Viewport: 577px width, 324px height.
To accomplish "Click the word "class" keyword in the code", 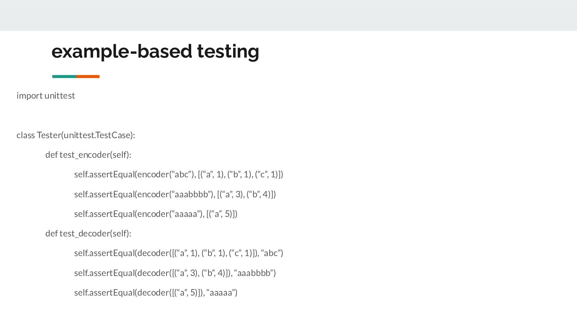I will point(25,135).
